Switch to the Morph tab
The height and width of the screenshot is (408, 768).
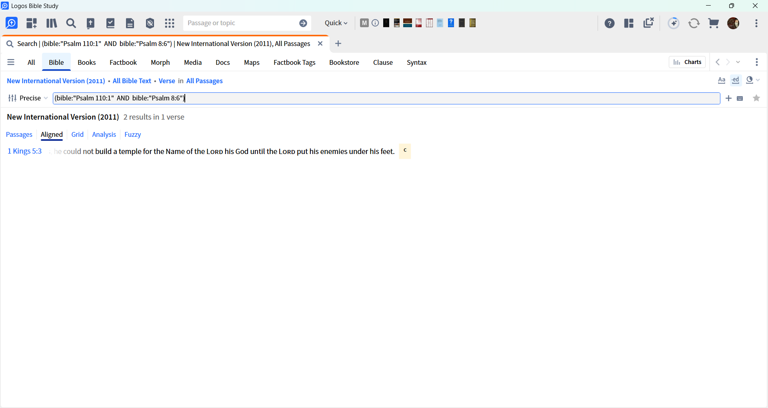[x=160, y=62]
